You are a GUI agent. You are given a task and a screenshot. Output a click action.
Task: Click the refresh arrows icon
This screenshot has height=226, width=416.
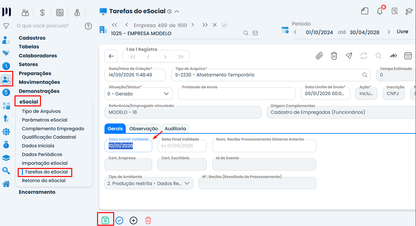[x=364, y=56]
